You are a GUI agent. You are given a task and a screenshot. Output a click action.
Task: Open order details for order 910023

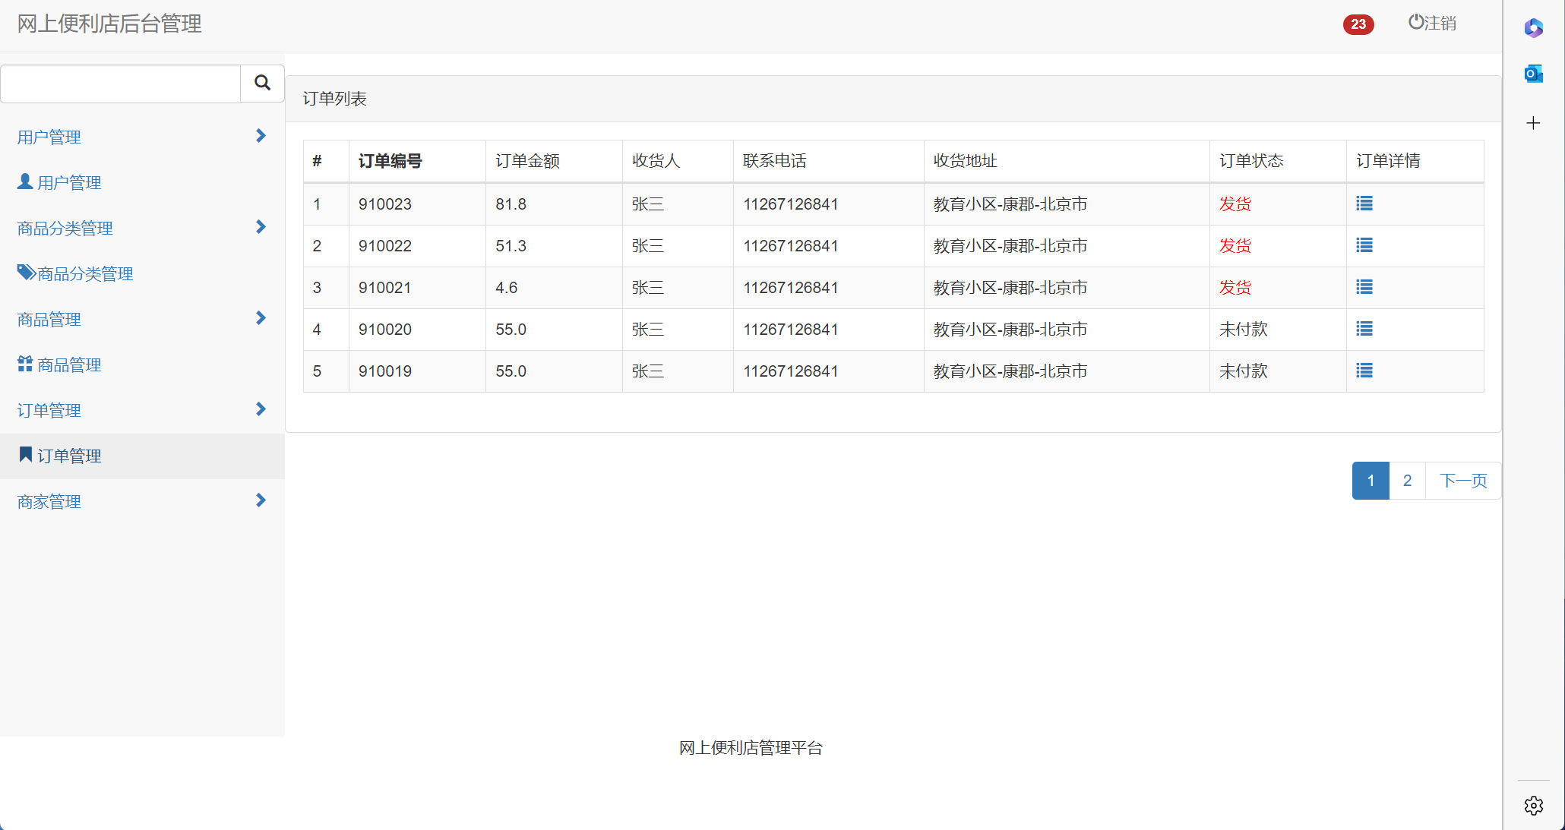[1364, 204]
